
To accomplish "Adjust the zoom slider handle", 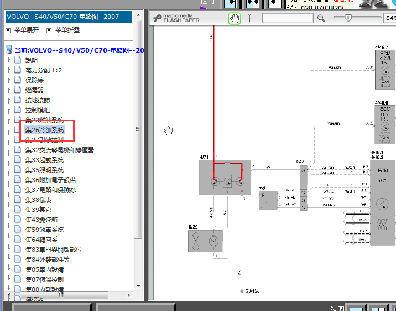I will point(348,18).
